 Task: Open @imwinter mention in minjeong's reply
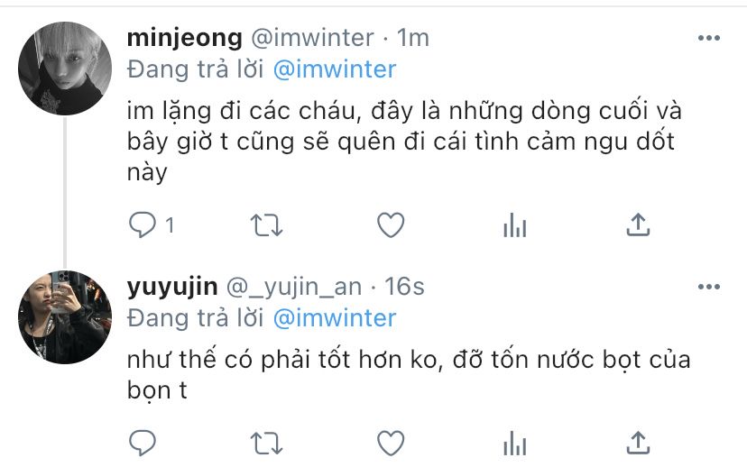(335, 69)
